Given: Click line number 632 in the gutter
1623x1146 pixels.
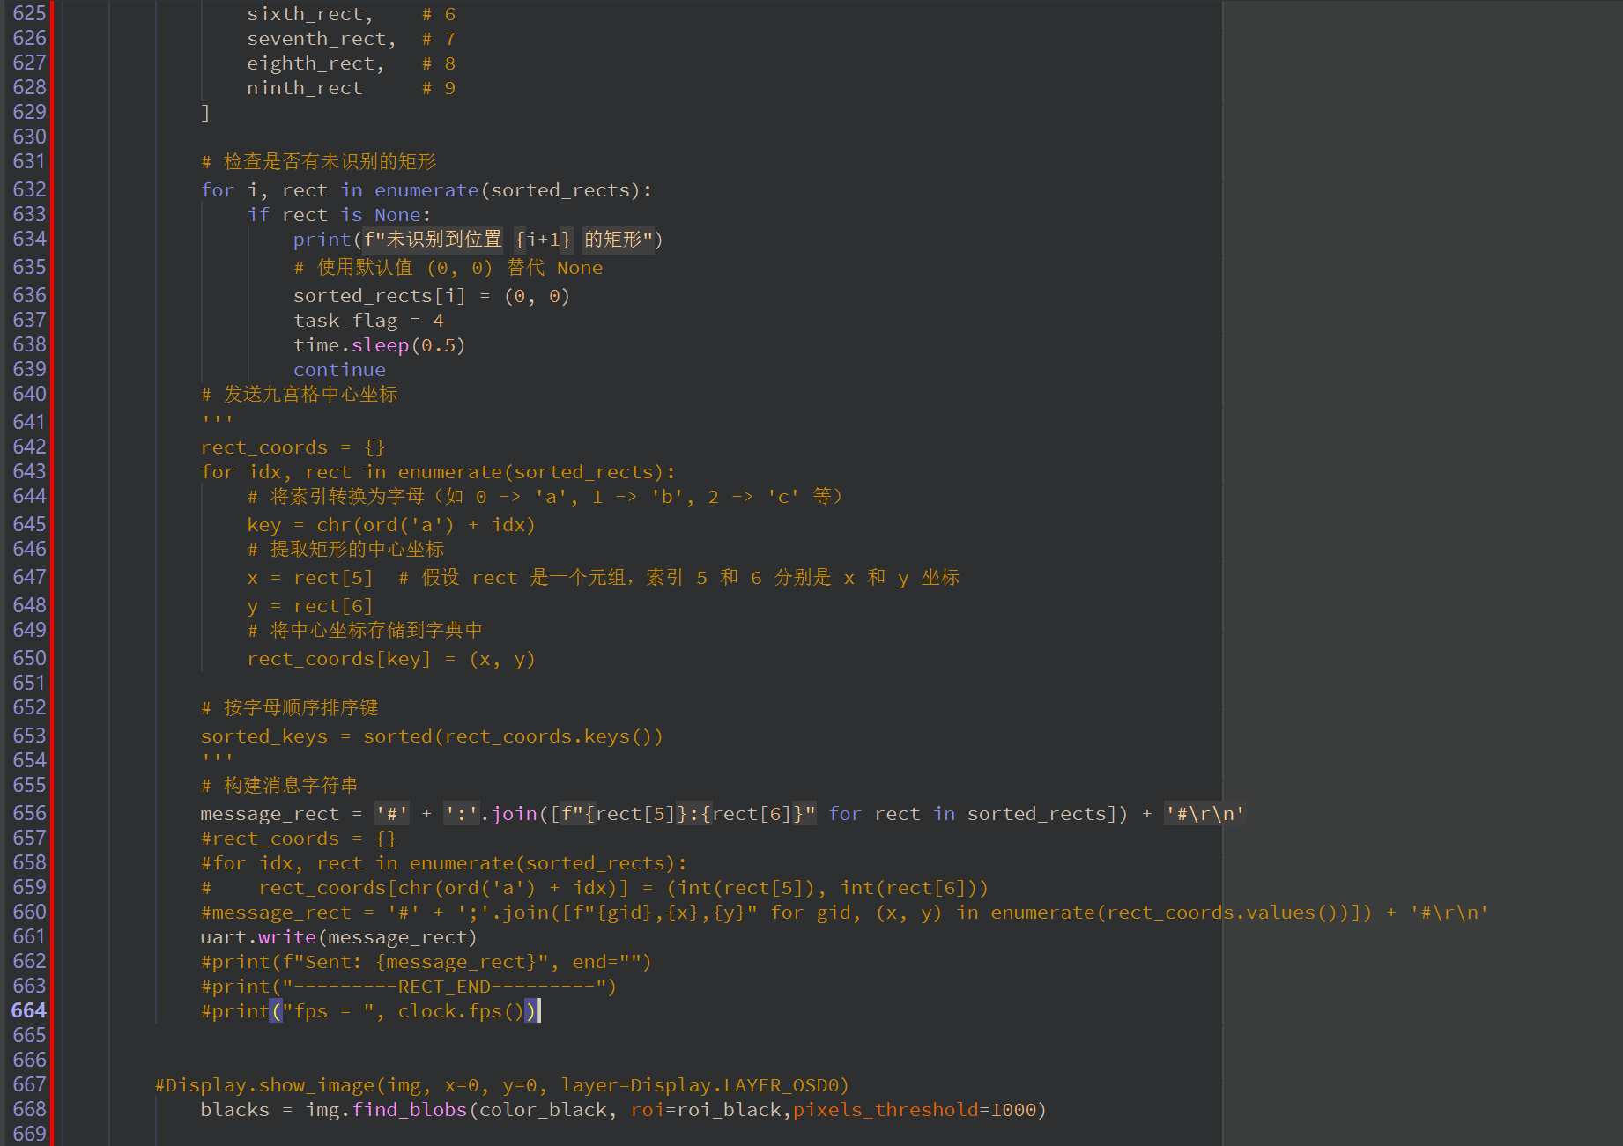Looking at the screenshot, I should click(x=29, y=189).
